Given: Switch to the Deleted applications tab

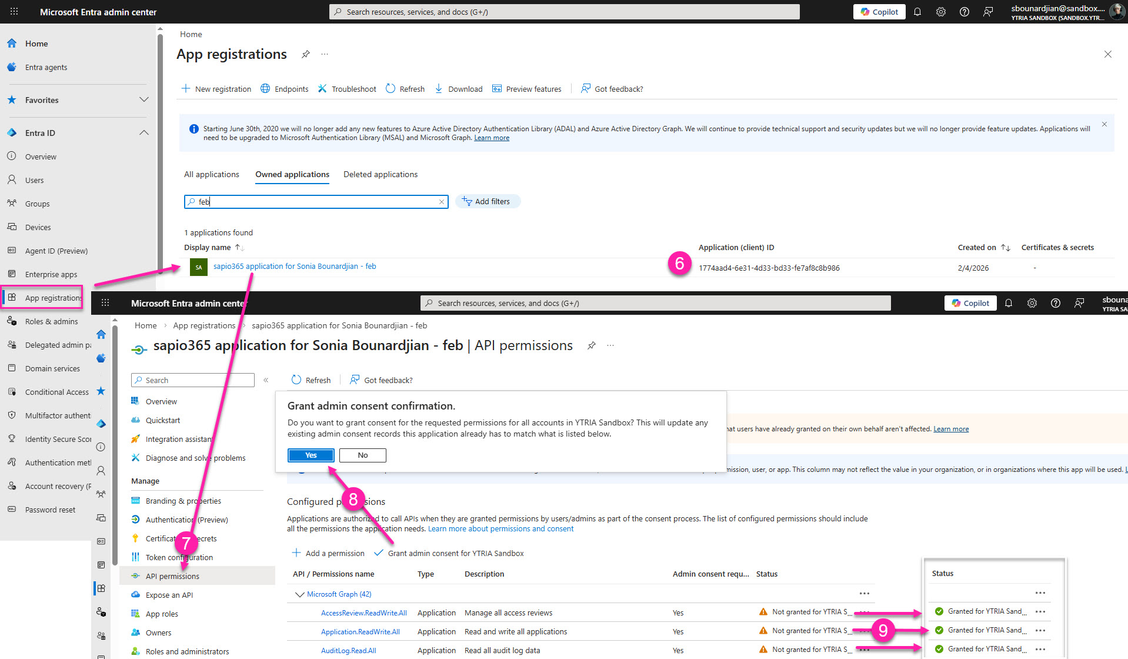Looking at the screenshot, I should pyautogui.click(x=380, y=175).
